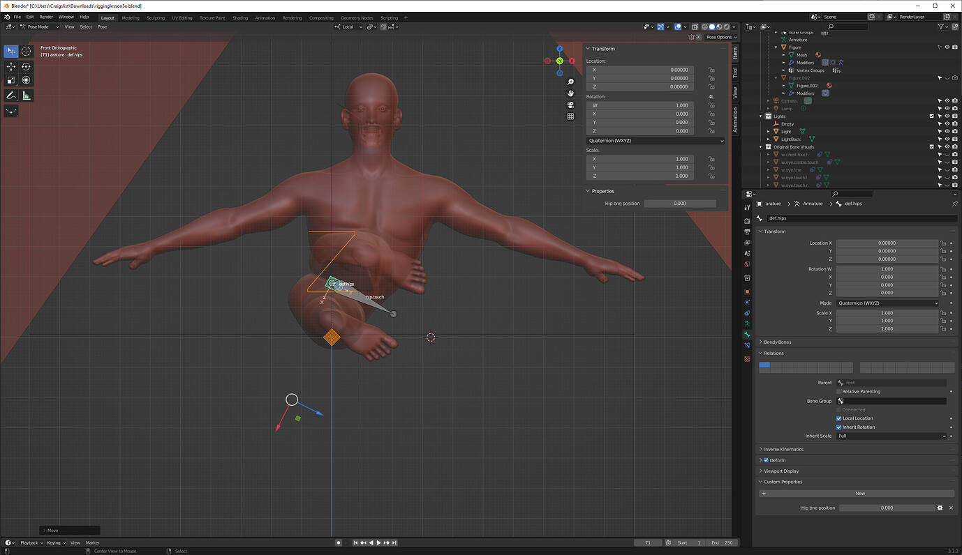
Task: Choose the Scale tool in the toolbar
Action: pyautogui.click(x=11, y=80)
